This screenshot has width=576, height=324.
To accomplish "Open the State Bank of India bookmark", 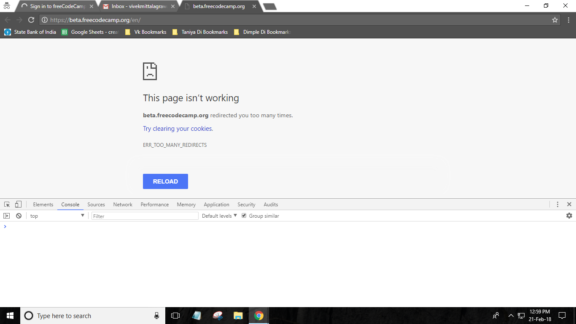I will [30, 32].
